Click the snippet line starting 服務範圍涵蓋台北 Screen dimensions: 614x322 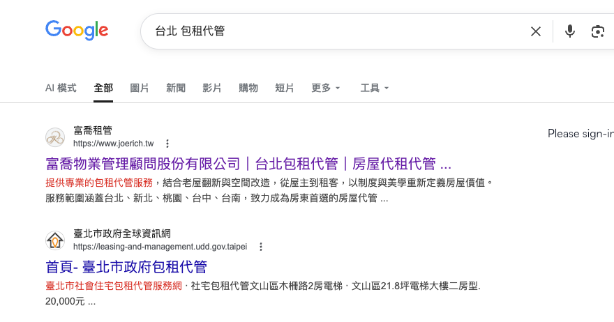216,199
